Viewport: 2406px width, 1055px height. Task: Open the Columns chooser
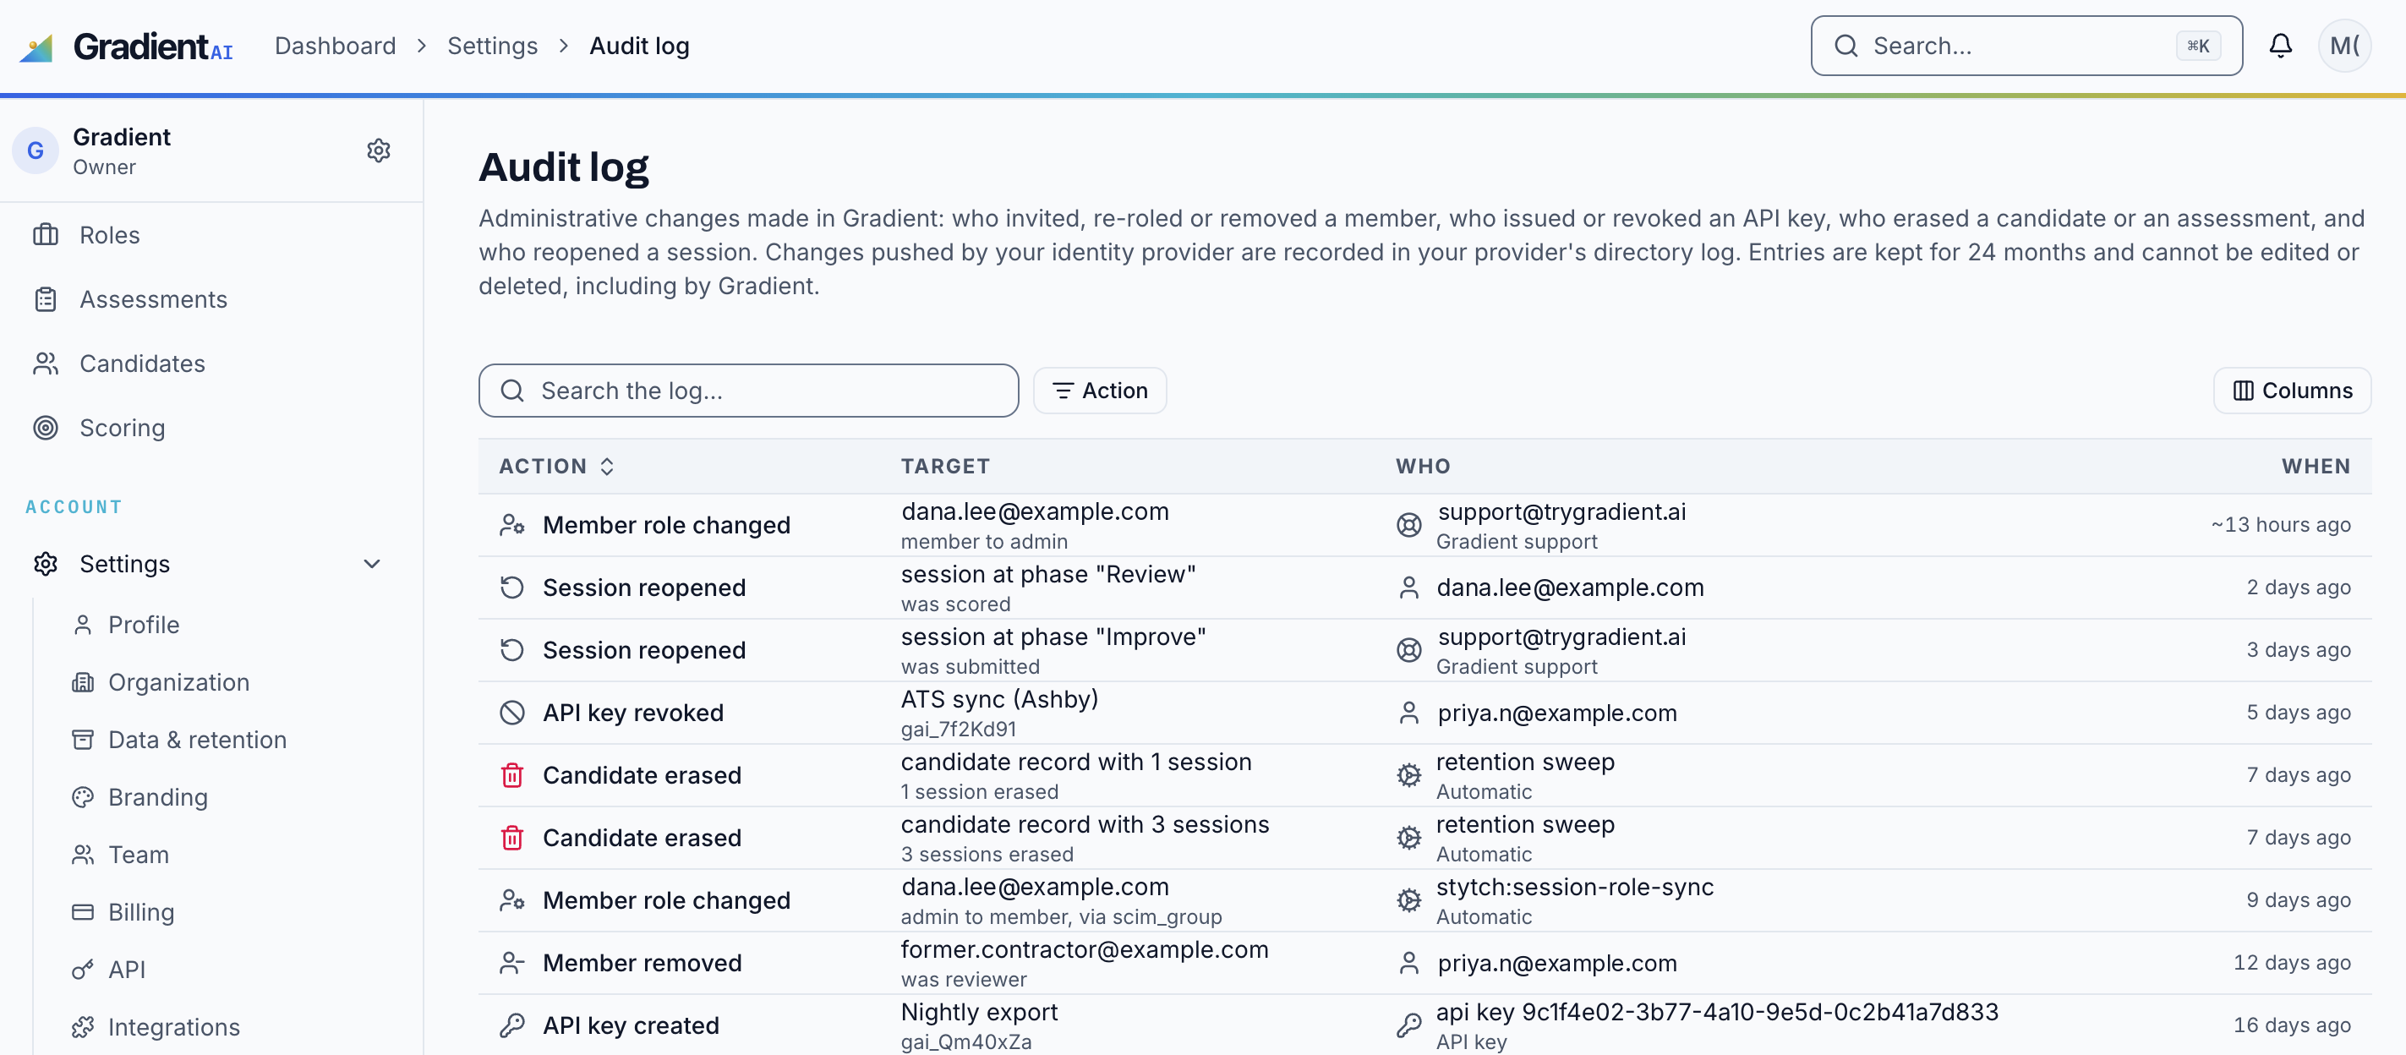[2291, 391]
